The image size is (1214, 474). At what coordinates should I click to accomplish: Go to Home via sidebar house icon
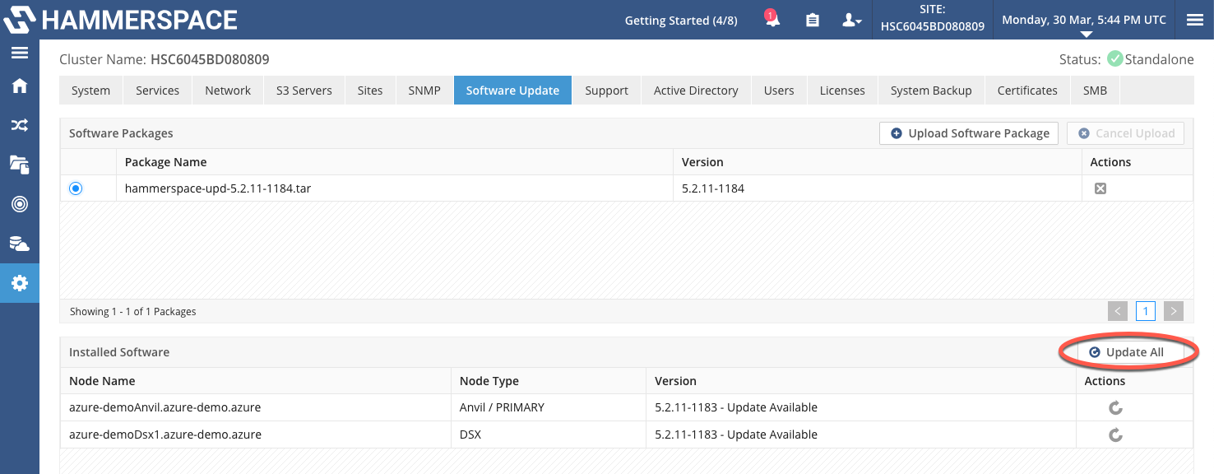pyautogui.click(x=19, y=86)
